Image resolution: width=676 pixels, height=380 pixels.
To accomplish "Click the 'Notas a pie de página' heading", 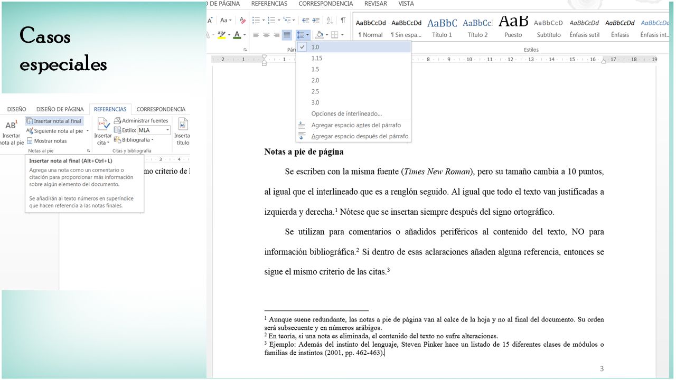I will tap(304, 152).
